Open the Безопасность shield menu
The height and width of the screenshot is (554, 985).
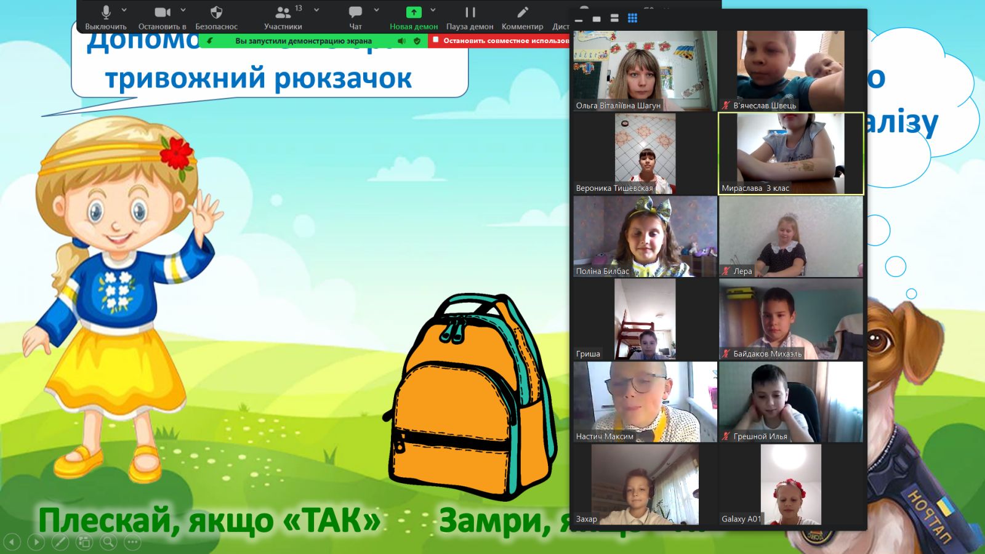(216, 17)
